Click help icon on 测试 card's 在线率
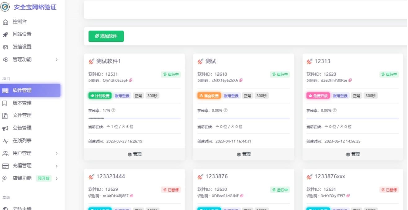This screenshot has height=210, width=408. [225, 110]
